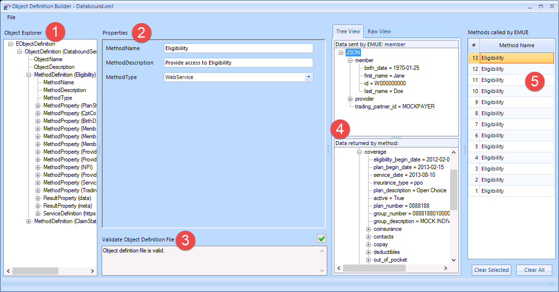Select id = W000000000 entry
This screenshot has height=292, width=559.
(x=385, y=83)
